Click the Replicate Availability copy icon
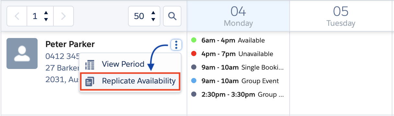This screenshot has width=394, height=116. [x=90, y=81]
